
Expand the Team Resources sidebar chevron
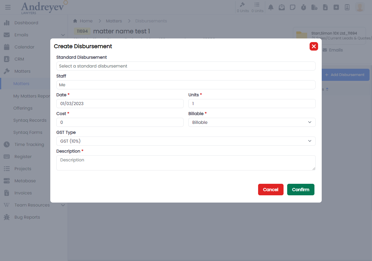click(63, 205)
